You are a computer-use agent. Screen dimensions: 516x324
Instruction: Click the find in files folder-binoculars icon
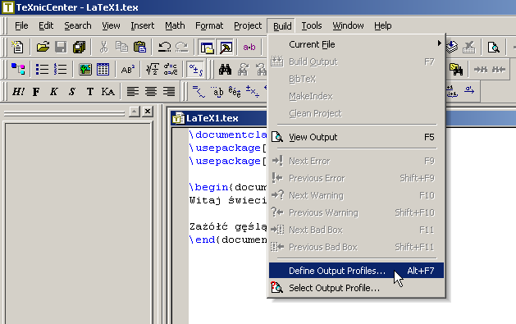pos(456,69)
